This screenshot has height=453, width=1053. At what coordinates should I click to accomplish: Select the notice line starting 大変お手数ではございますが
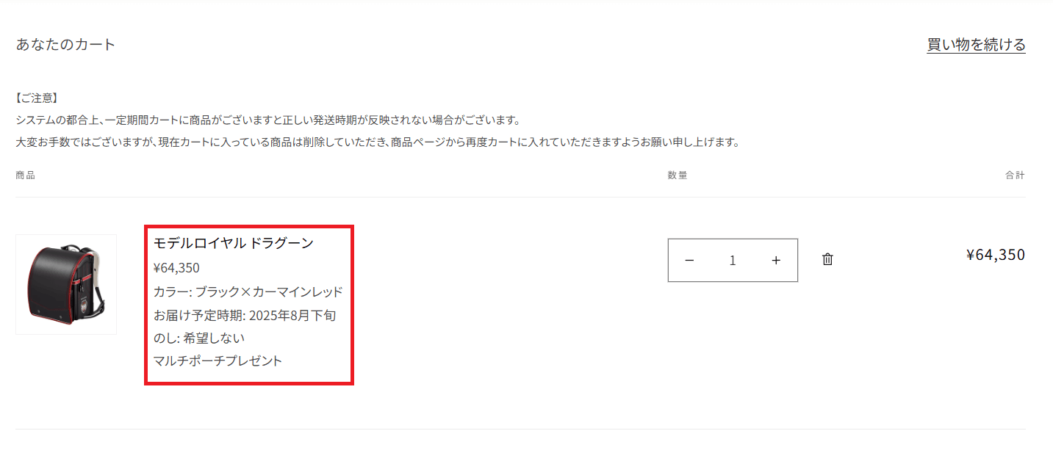click(x=377, y=142)
